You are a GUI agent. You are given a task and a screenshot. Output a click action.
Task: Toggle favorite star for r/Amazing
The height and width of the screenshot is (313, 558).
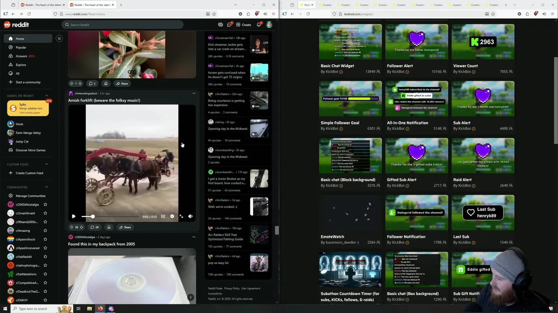tap(45, 230)
